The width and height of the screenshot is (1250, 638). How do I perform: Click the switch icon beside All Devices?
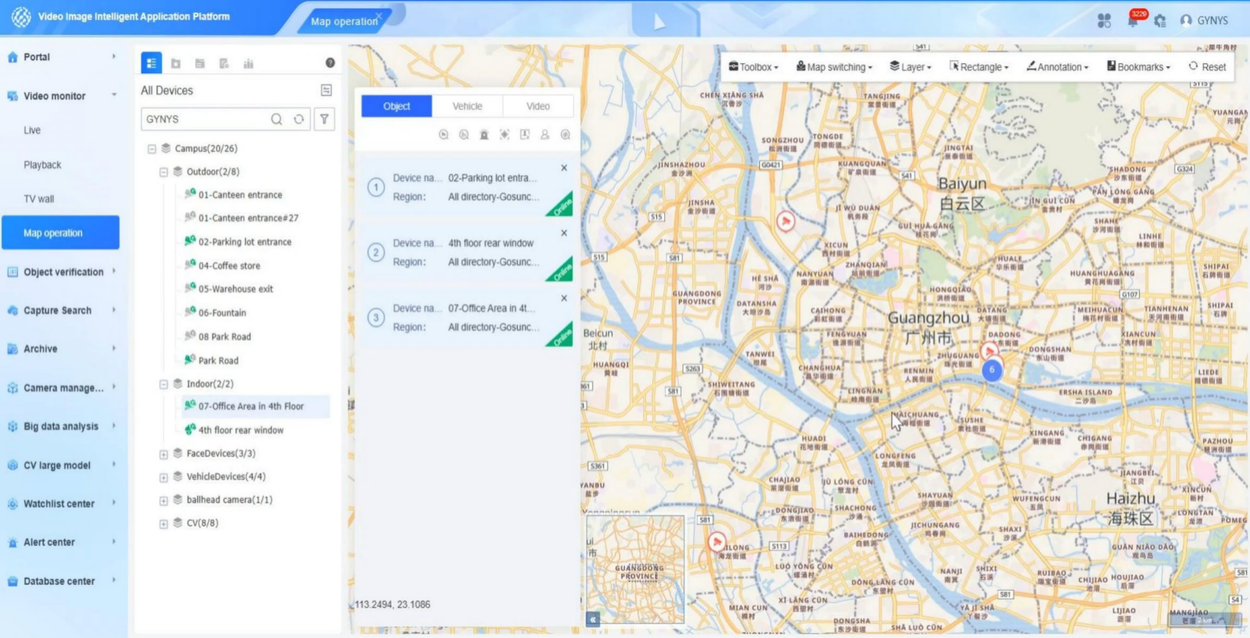326,90
